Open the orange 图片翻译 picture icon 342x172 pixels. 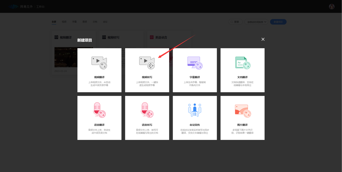click(243, 111)
